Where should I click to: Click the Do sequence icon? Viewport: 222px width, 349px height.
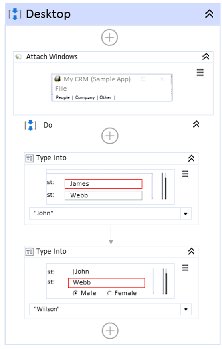coord(30,125)
